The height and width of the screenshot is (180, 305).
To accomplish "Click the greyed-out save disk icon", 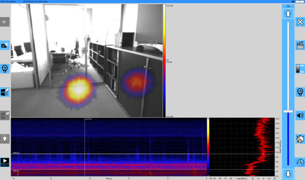I will [x=5, y=115].
